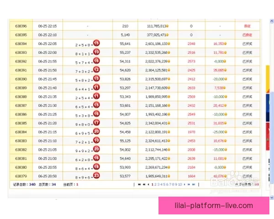Select current page 1 in the pager
Screen dimensions: 274x219
click(x=153, y=184)
